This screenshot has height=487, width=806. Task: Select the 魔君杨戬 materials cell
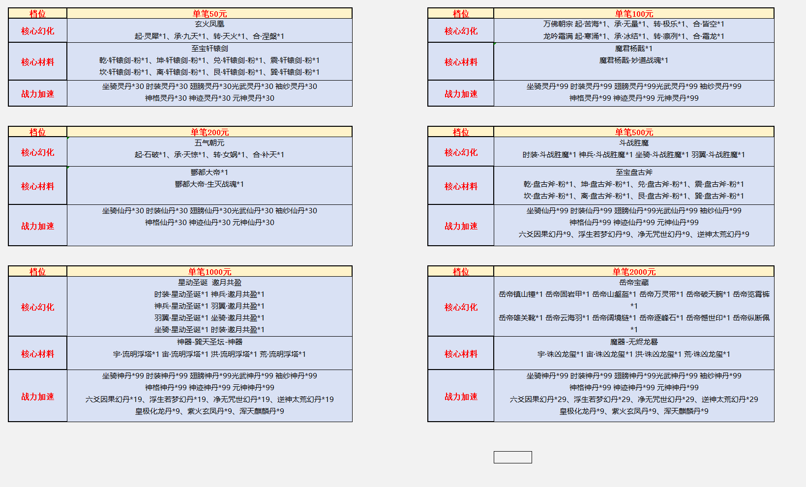pos(633,60)
